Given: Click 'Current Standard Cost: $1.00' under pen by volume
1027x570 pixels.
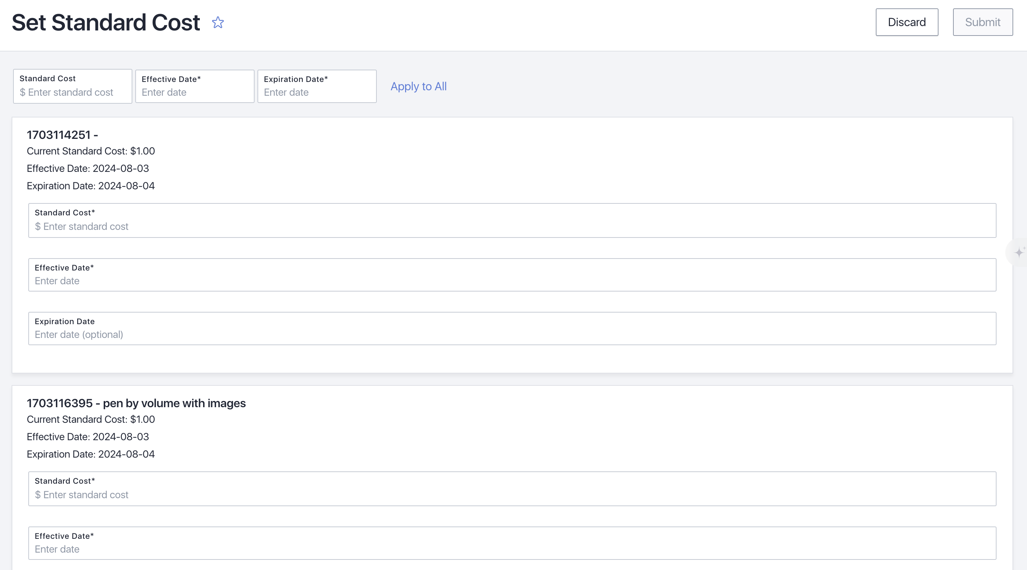Looking at the screenshot, I should pyautogui.click(x=91, y=419).
